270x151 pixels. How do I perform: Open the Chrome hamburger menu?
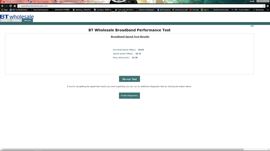(268, 6)
